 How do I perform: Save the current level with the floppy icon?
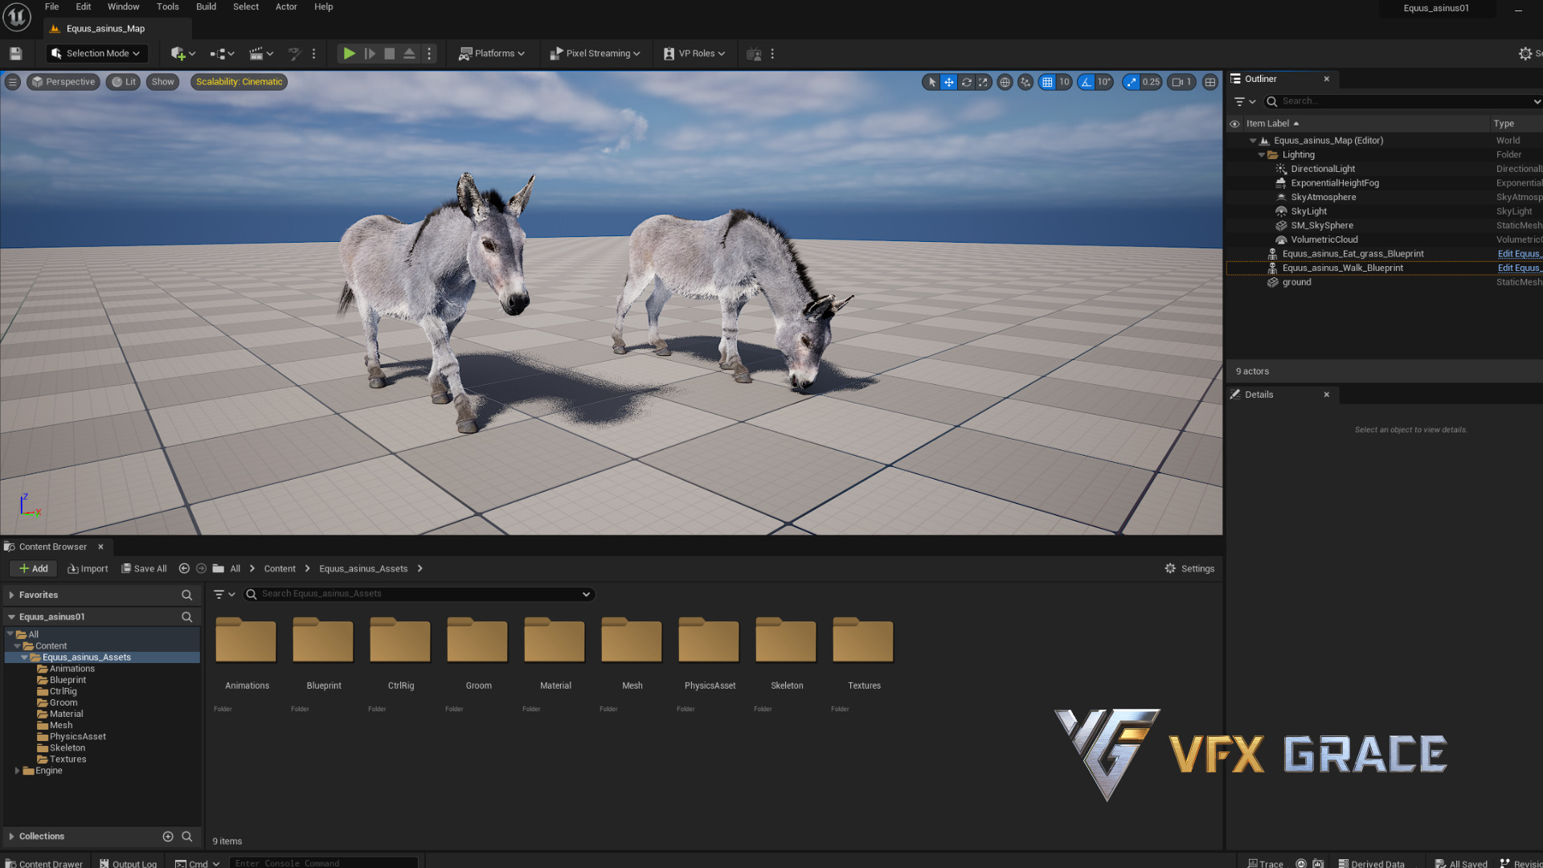(x=15, y=54)
